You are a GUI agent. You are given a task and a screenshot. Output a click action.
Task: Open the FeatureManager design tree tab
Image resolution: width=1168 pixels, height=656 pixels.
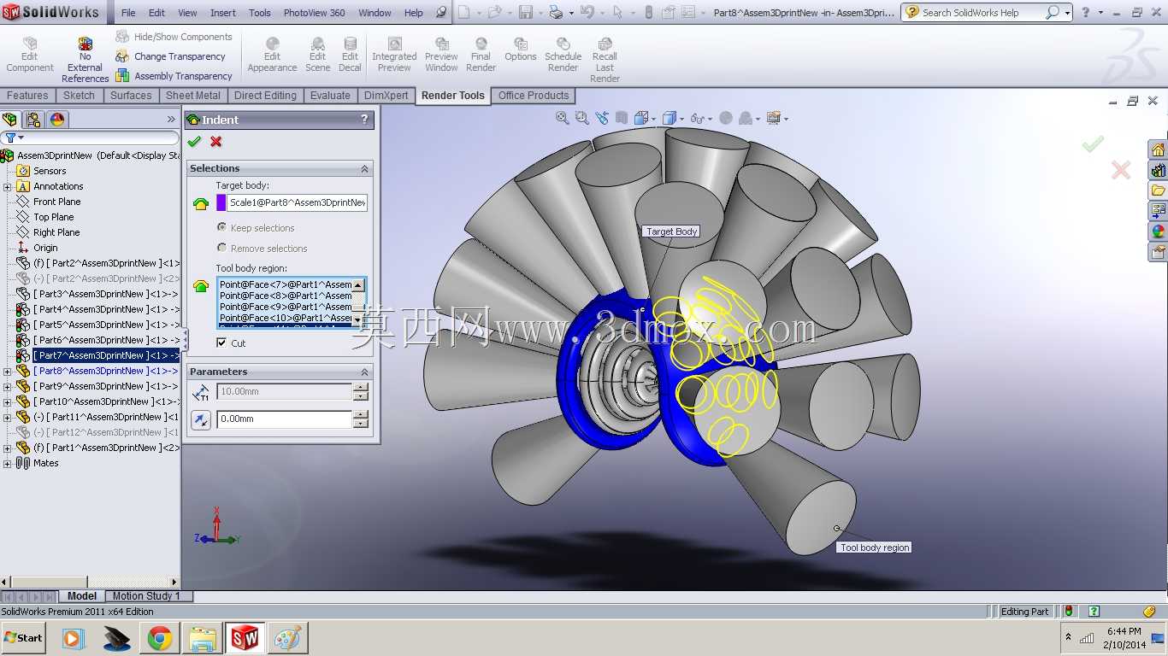[x=10, y=120]
